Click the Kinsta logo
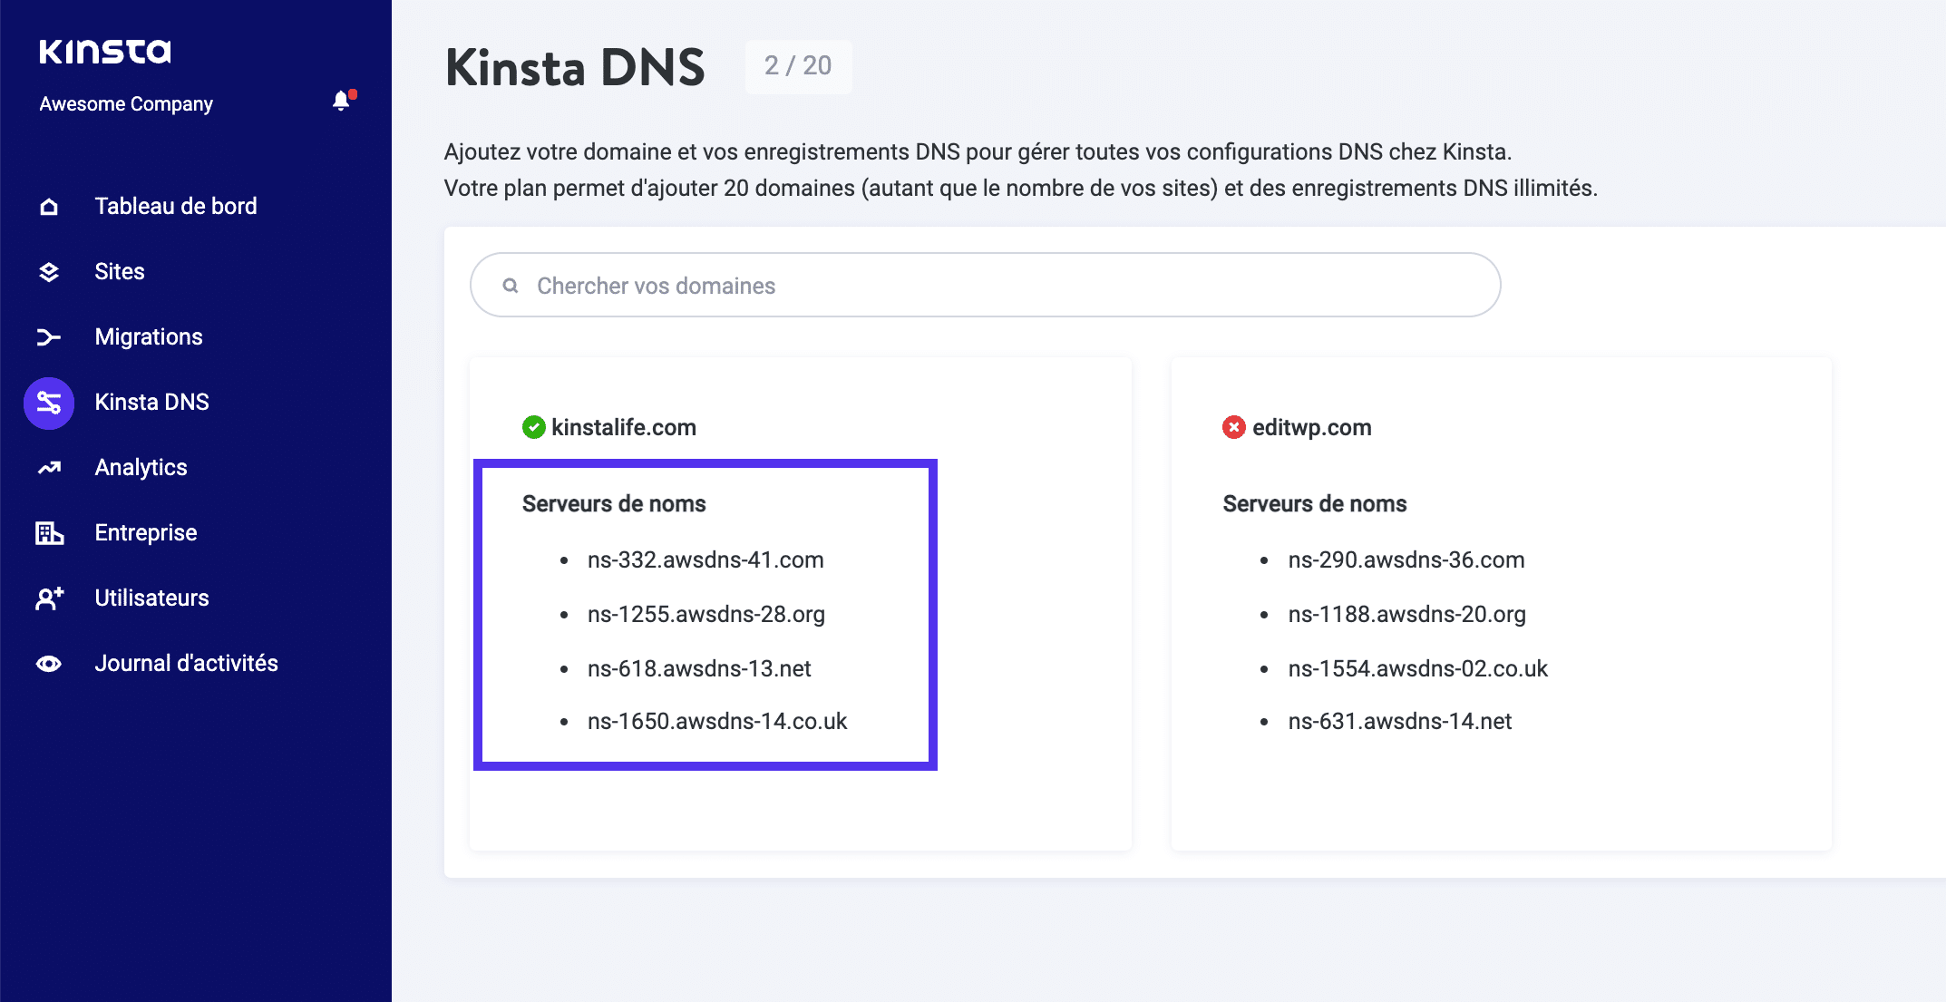Image resolution: width=1946 pixels, height=1002 pixels. click(104, 52)
